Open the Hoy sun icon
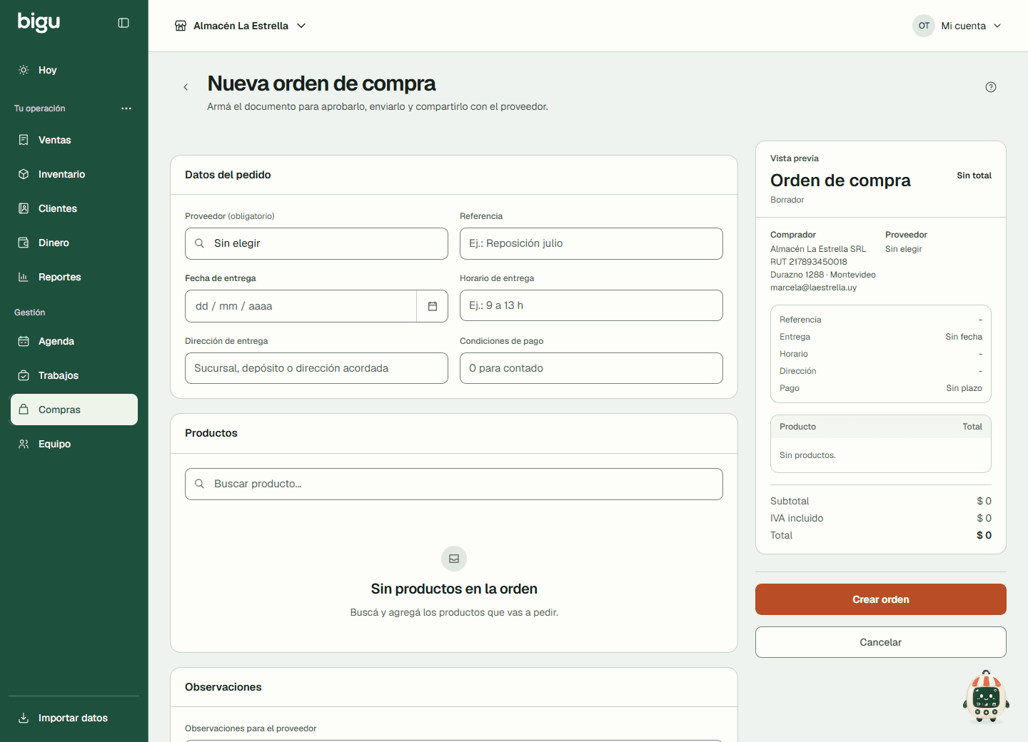 [24, 70]
